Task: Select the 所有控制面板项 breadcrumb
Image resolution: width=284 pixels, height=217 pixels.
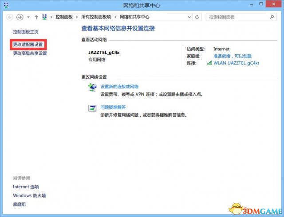Action: (x=96, y=17)
